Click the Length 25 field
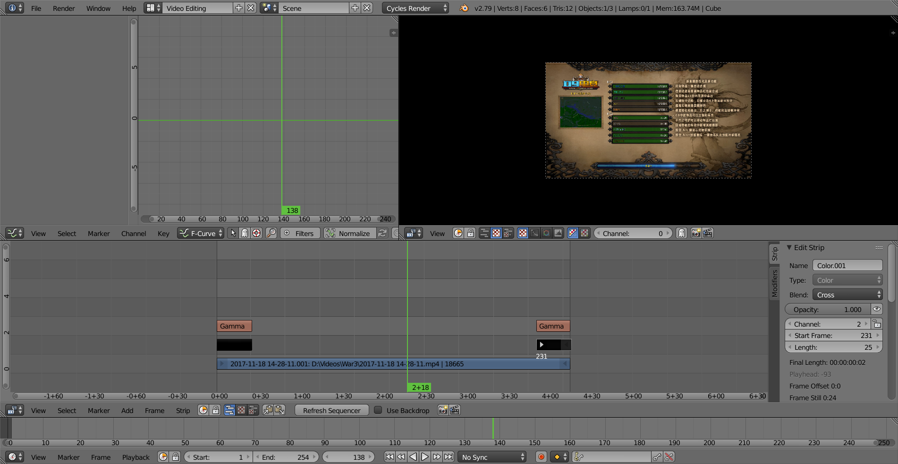This screenshot has width=898, height=464. [x=833, y=347]
